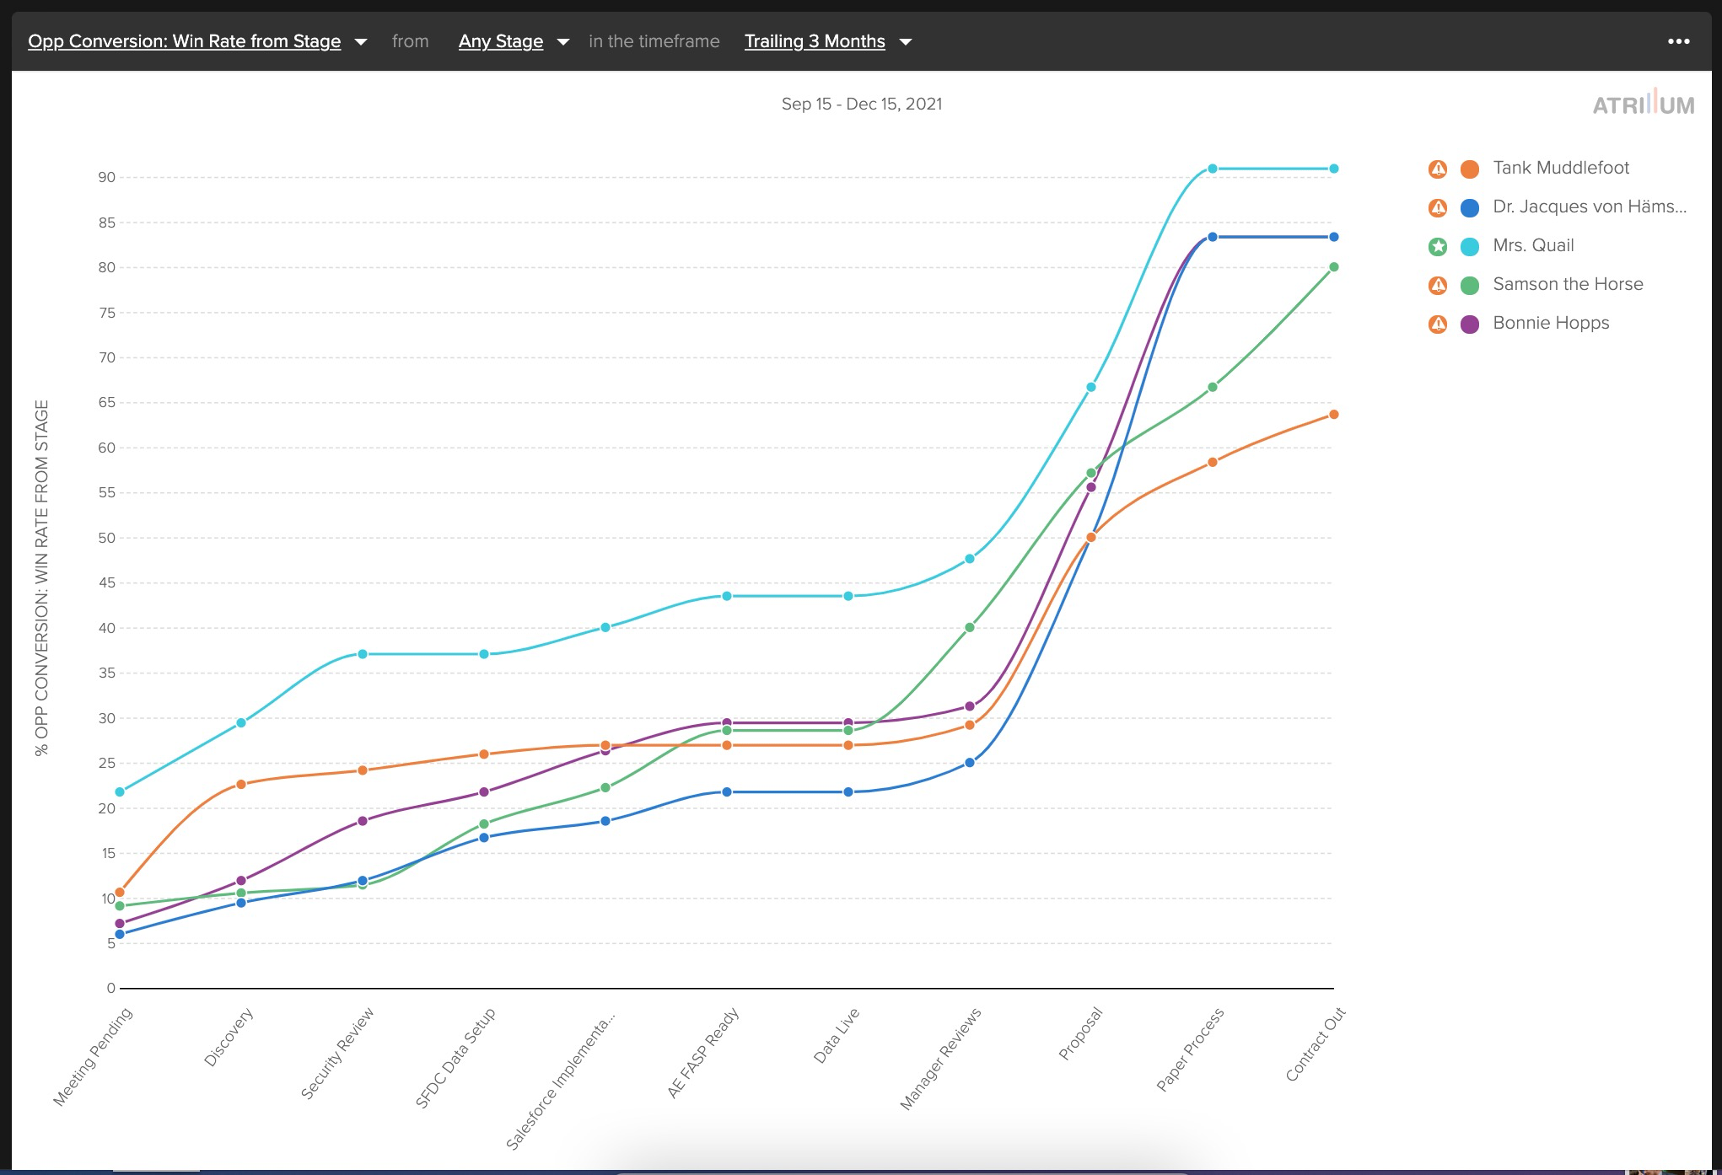
Task: Click Mrs. Quail's green star icon
Action: (x=1438, y=246)
